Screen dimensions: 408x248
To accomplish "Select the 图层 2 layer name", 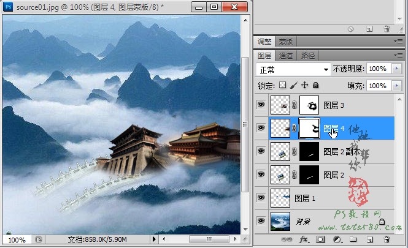I will click(x=334, y=175).
